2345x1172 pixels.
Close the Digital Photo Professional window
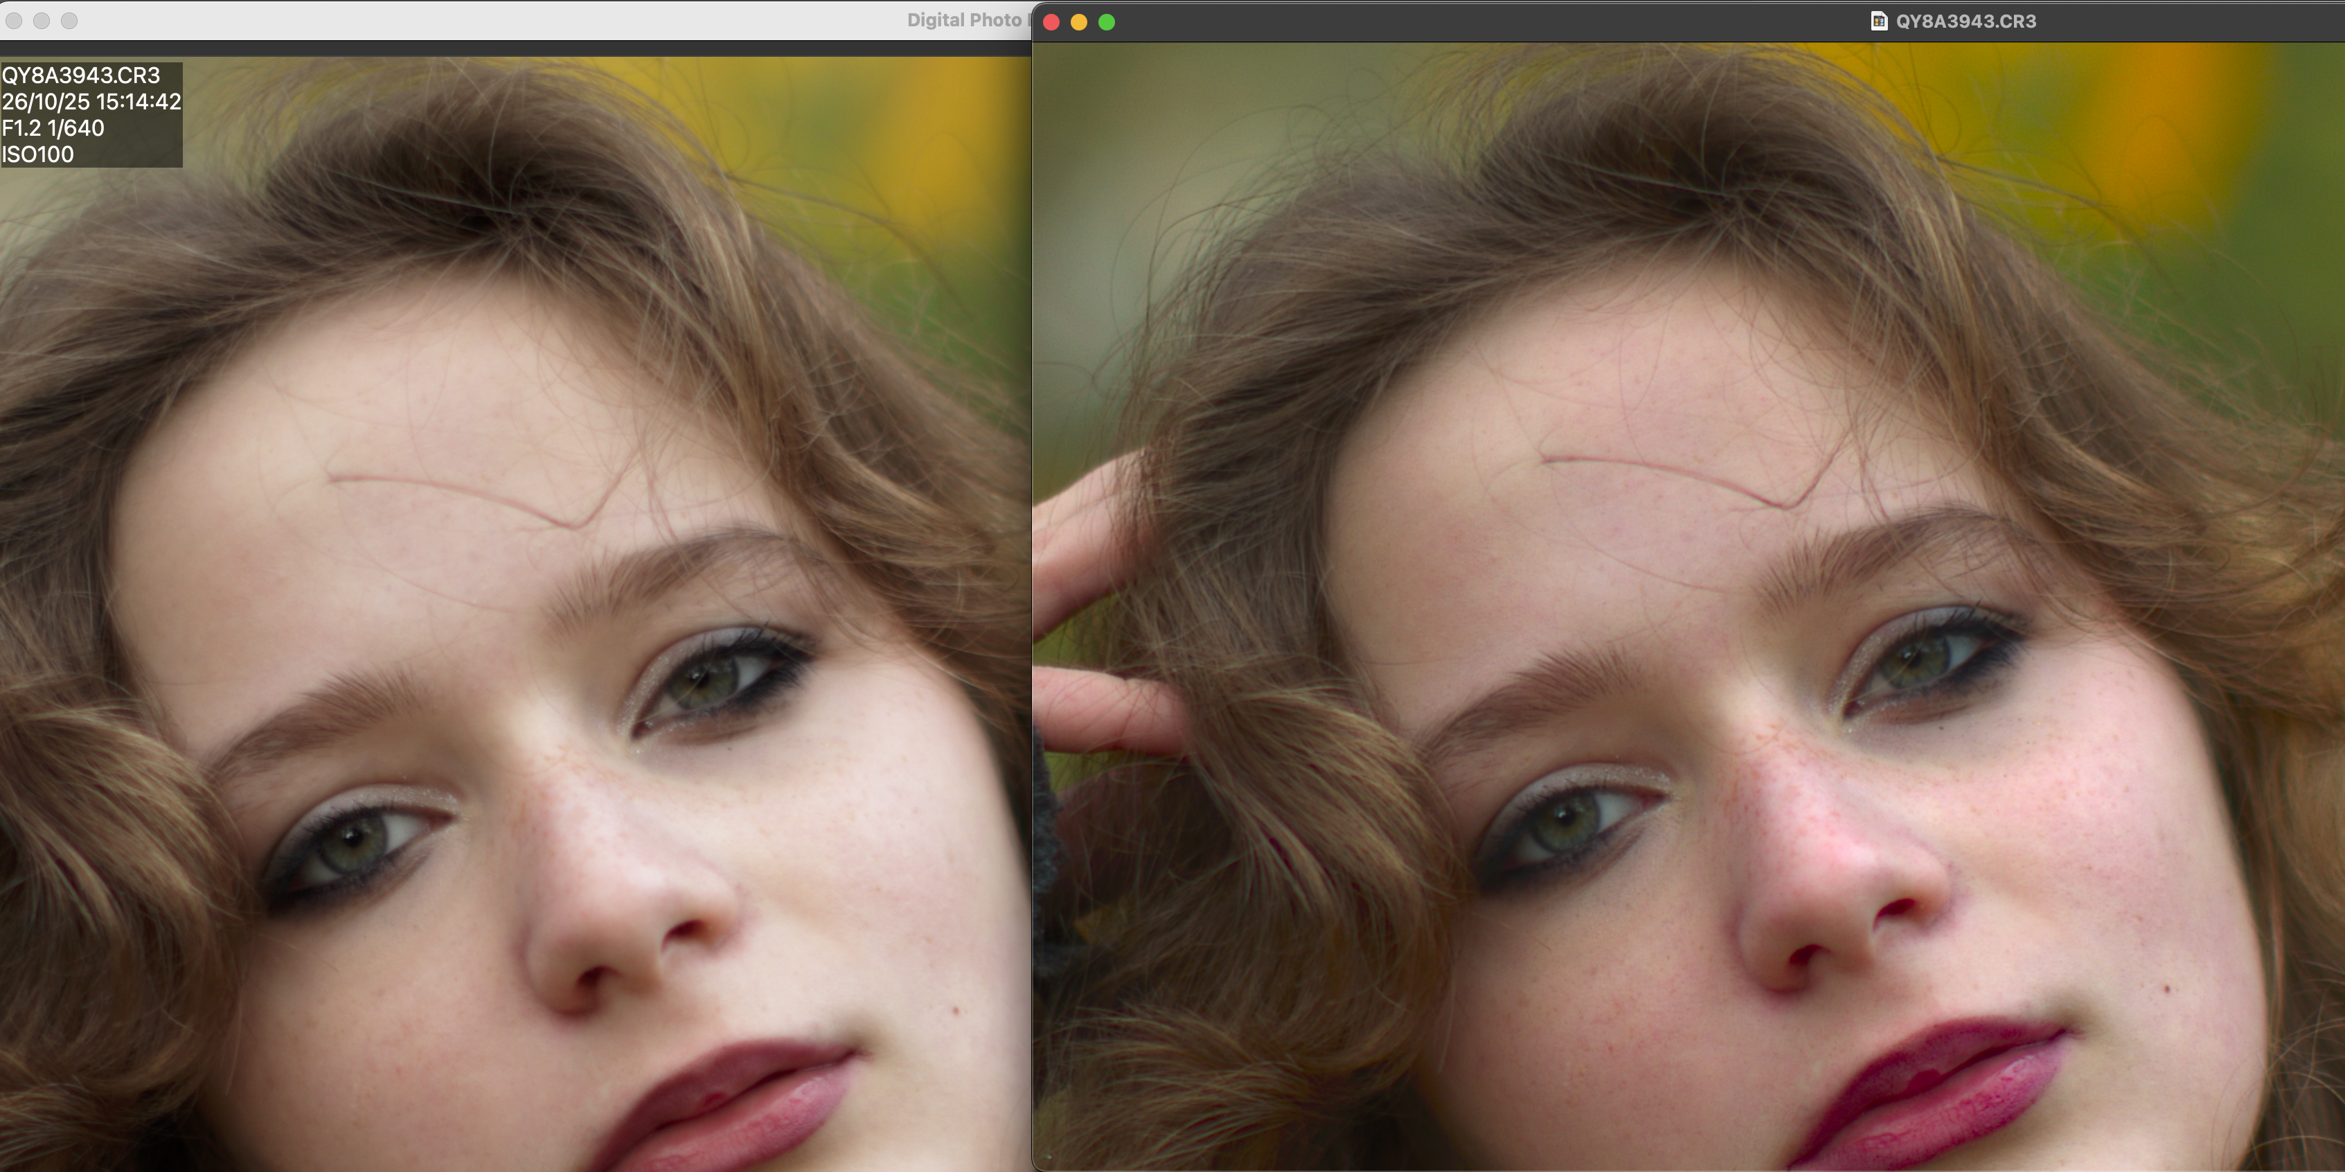point(14,20)
